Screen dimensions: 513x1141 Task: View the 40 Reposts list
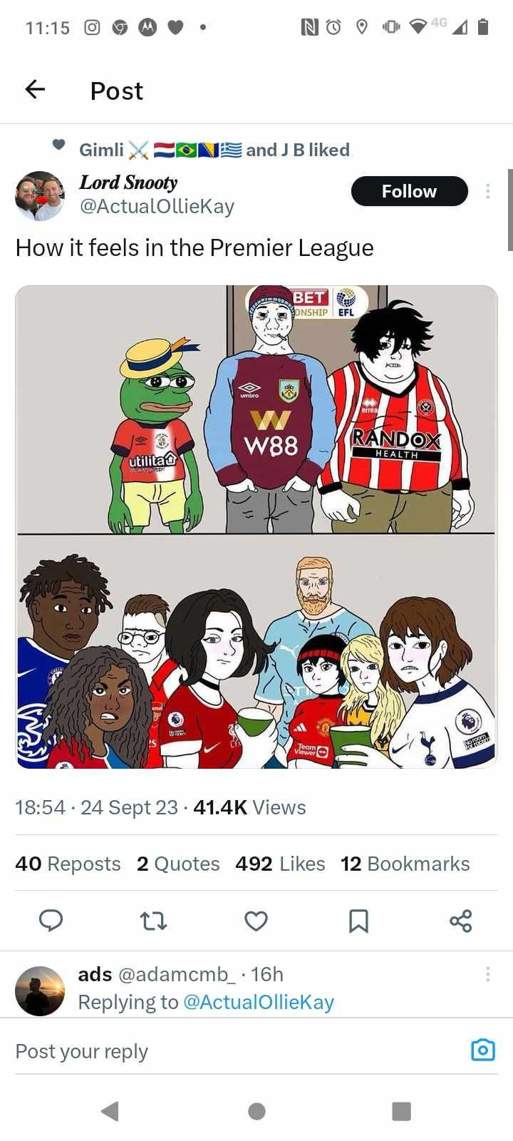coord(68,864)
